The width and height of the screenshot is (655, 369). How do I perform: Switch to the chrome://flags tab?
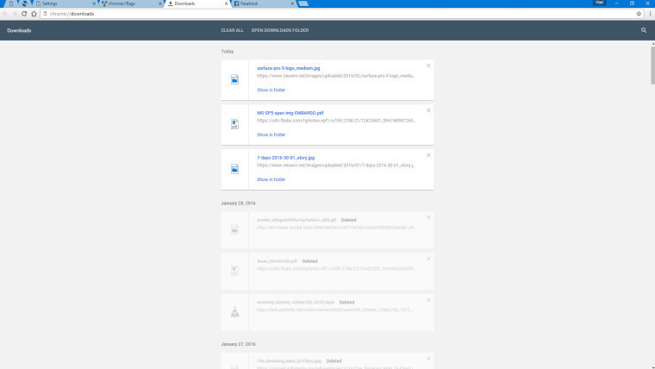pos(129,3)
